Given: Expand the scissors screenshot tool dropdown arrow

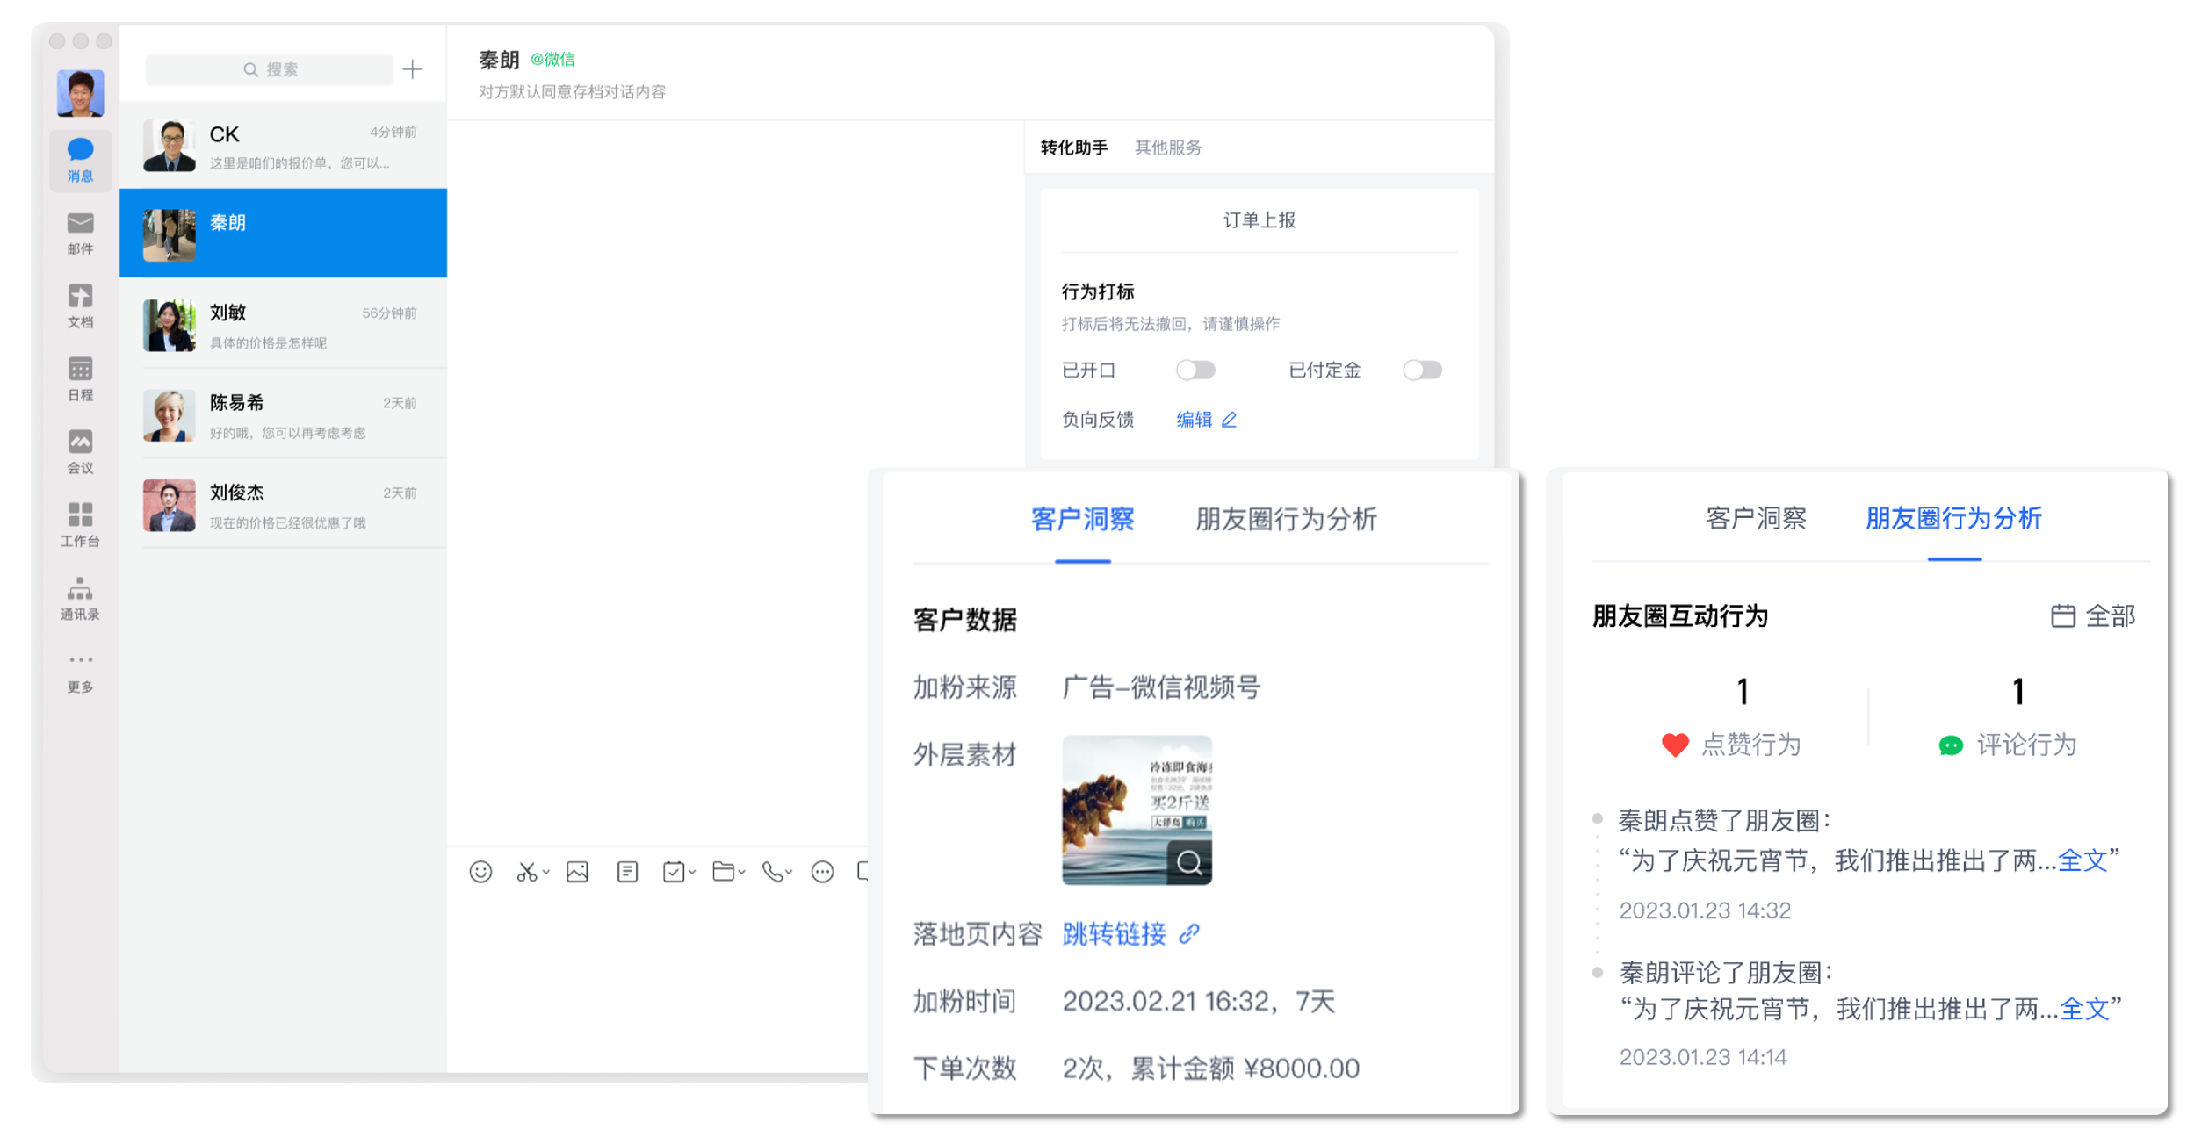Looking at the screenshot, I should (546, 872).
